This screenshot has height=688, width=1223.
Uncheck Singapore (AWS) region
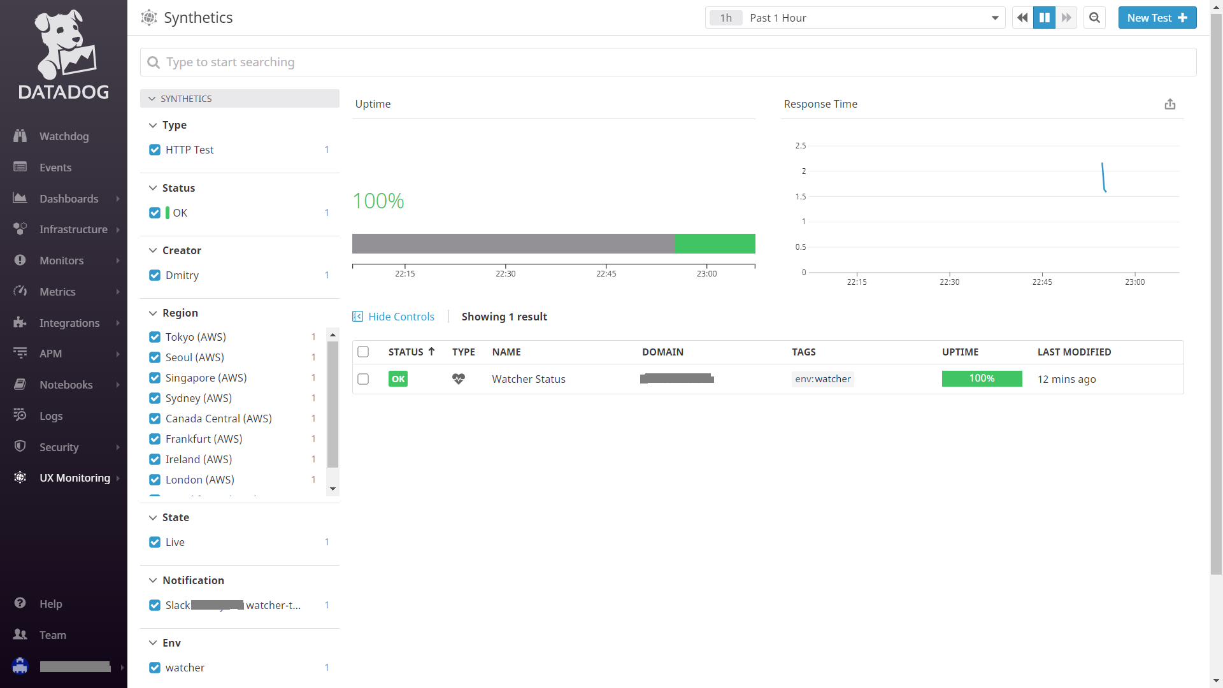pyautogui.click(x=155, y=378)
